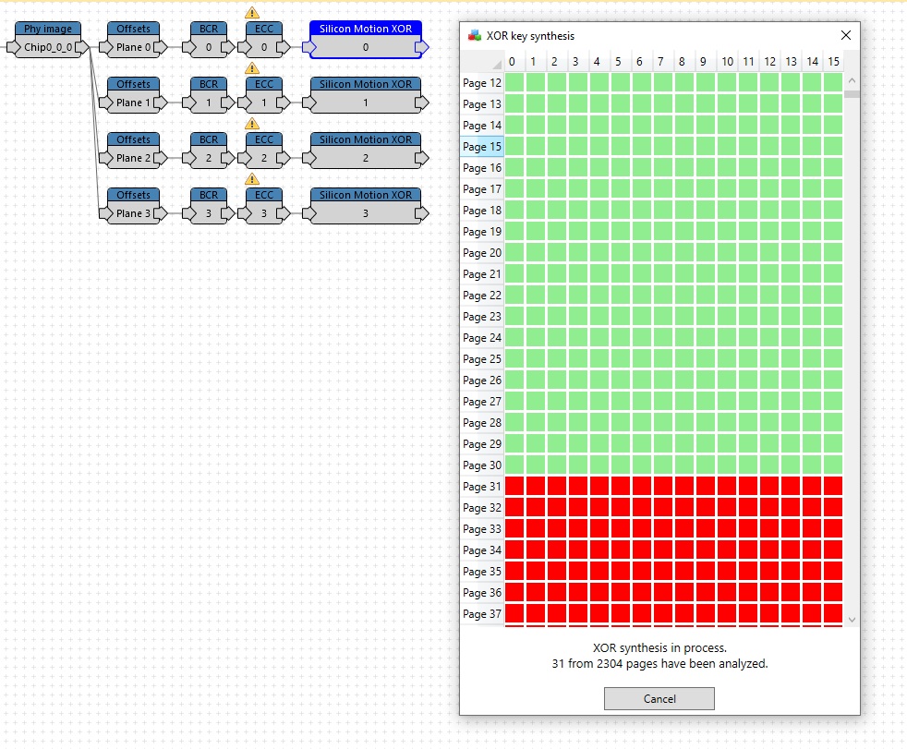Click warning icon above ECC 0 node
The image size is (907, 749).
click(x=251, y=13)
